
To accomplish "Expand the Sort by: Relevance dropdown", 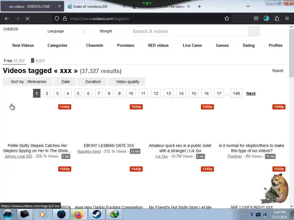I will pos(27,82).
